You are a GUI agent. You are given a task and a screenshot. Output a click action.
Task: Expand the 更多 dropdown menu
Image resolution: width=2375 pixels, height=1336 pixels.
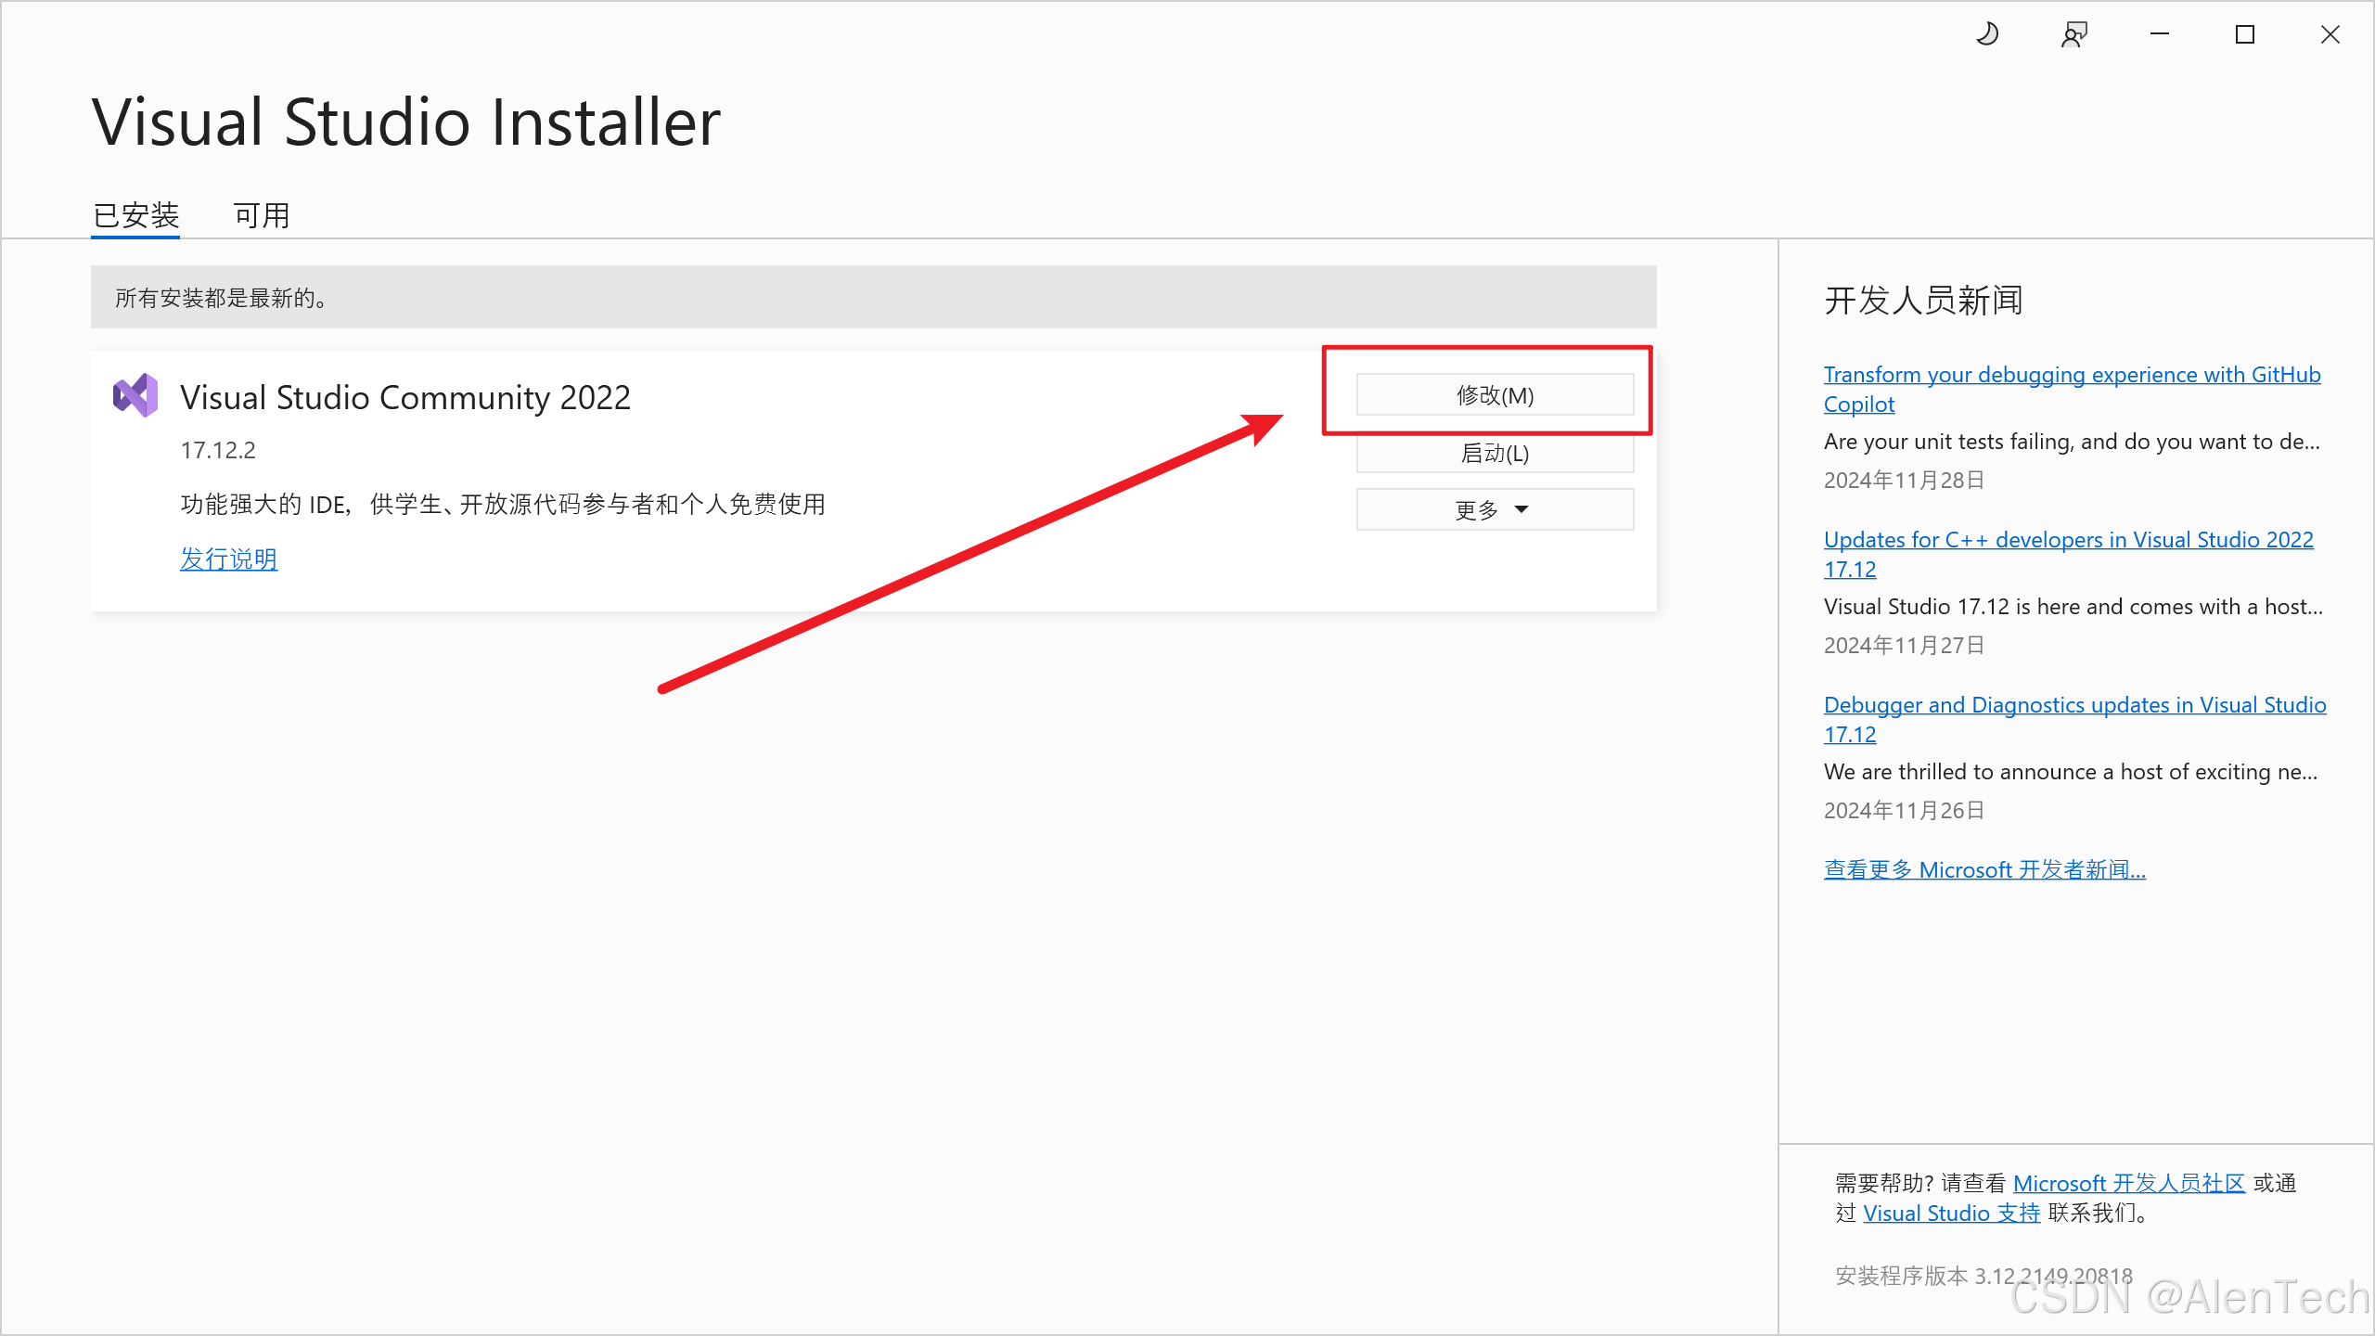tap(1495, 509)
